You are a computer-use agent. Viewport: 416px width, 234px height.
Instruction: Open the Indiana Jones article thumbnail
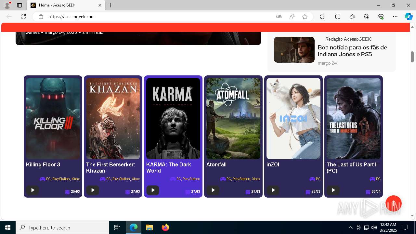[x=294, y=50]
